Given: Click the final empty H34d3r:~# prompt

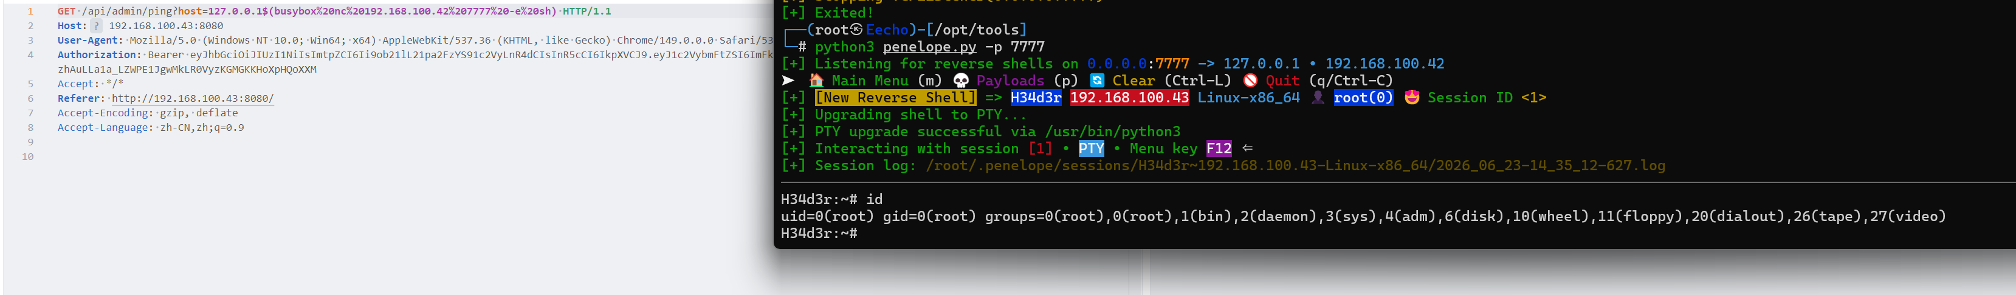Looking at the screenshot, I should coord(819,233).
